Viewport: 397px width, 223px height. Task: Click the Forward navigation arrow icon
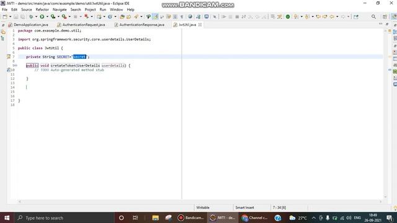343,17
